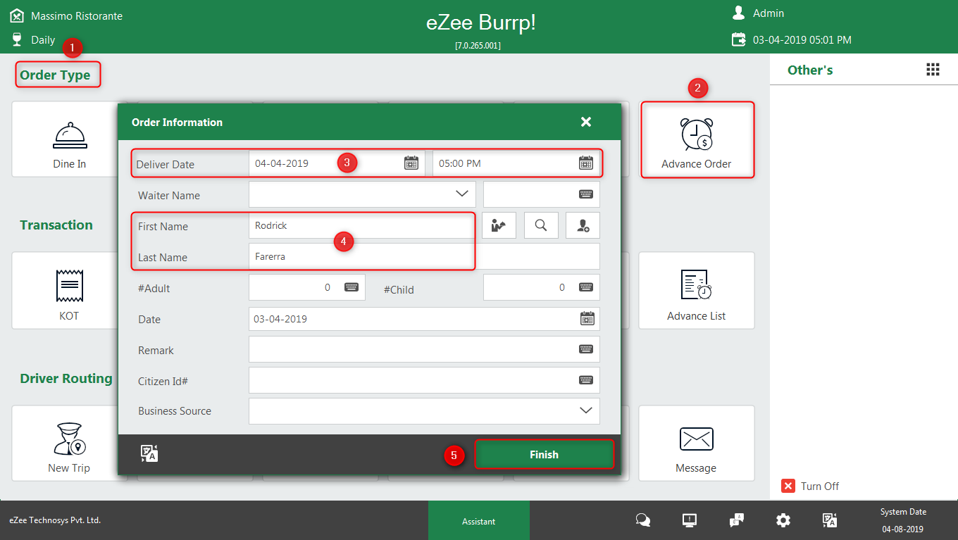Open keyboard for waiter code field
The image size is (958, 540).
[x=586, y=194]
